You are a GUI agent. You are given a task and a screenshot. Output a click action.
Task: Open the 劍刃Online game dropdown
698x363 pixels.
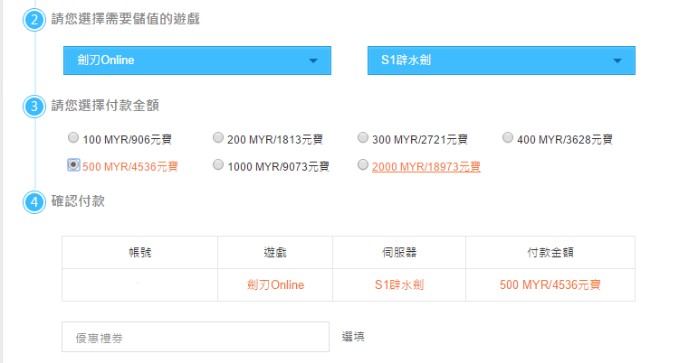(197, 60)
